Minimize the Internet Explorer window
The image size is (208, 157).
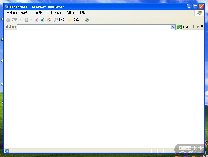click(x=190, y=7)
